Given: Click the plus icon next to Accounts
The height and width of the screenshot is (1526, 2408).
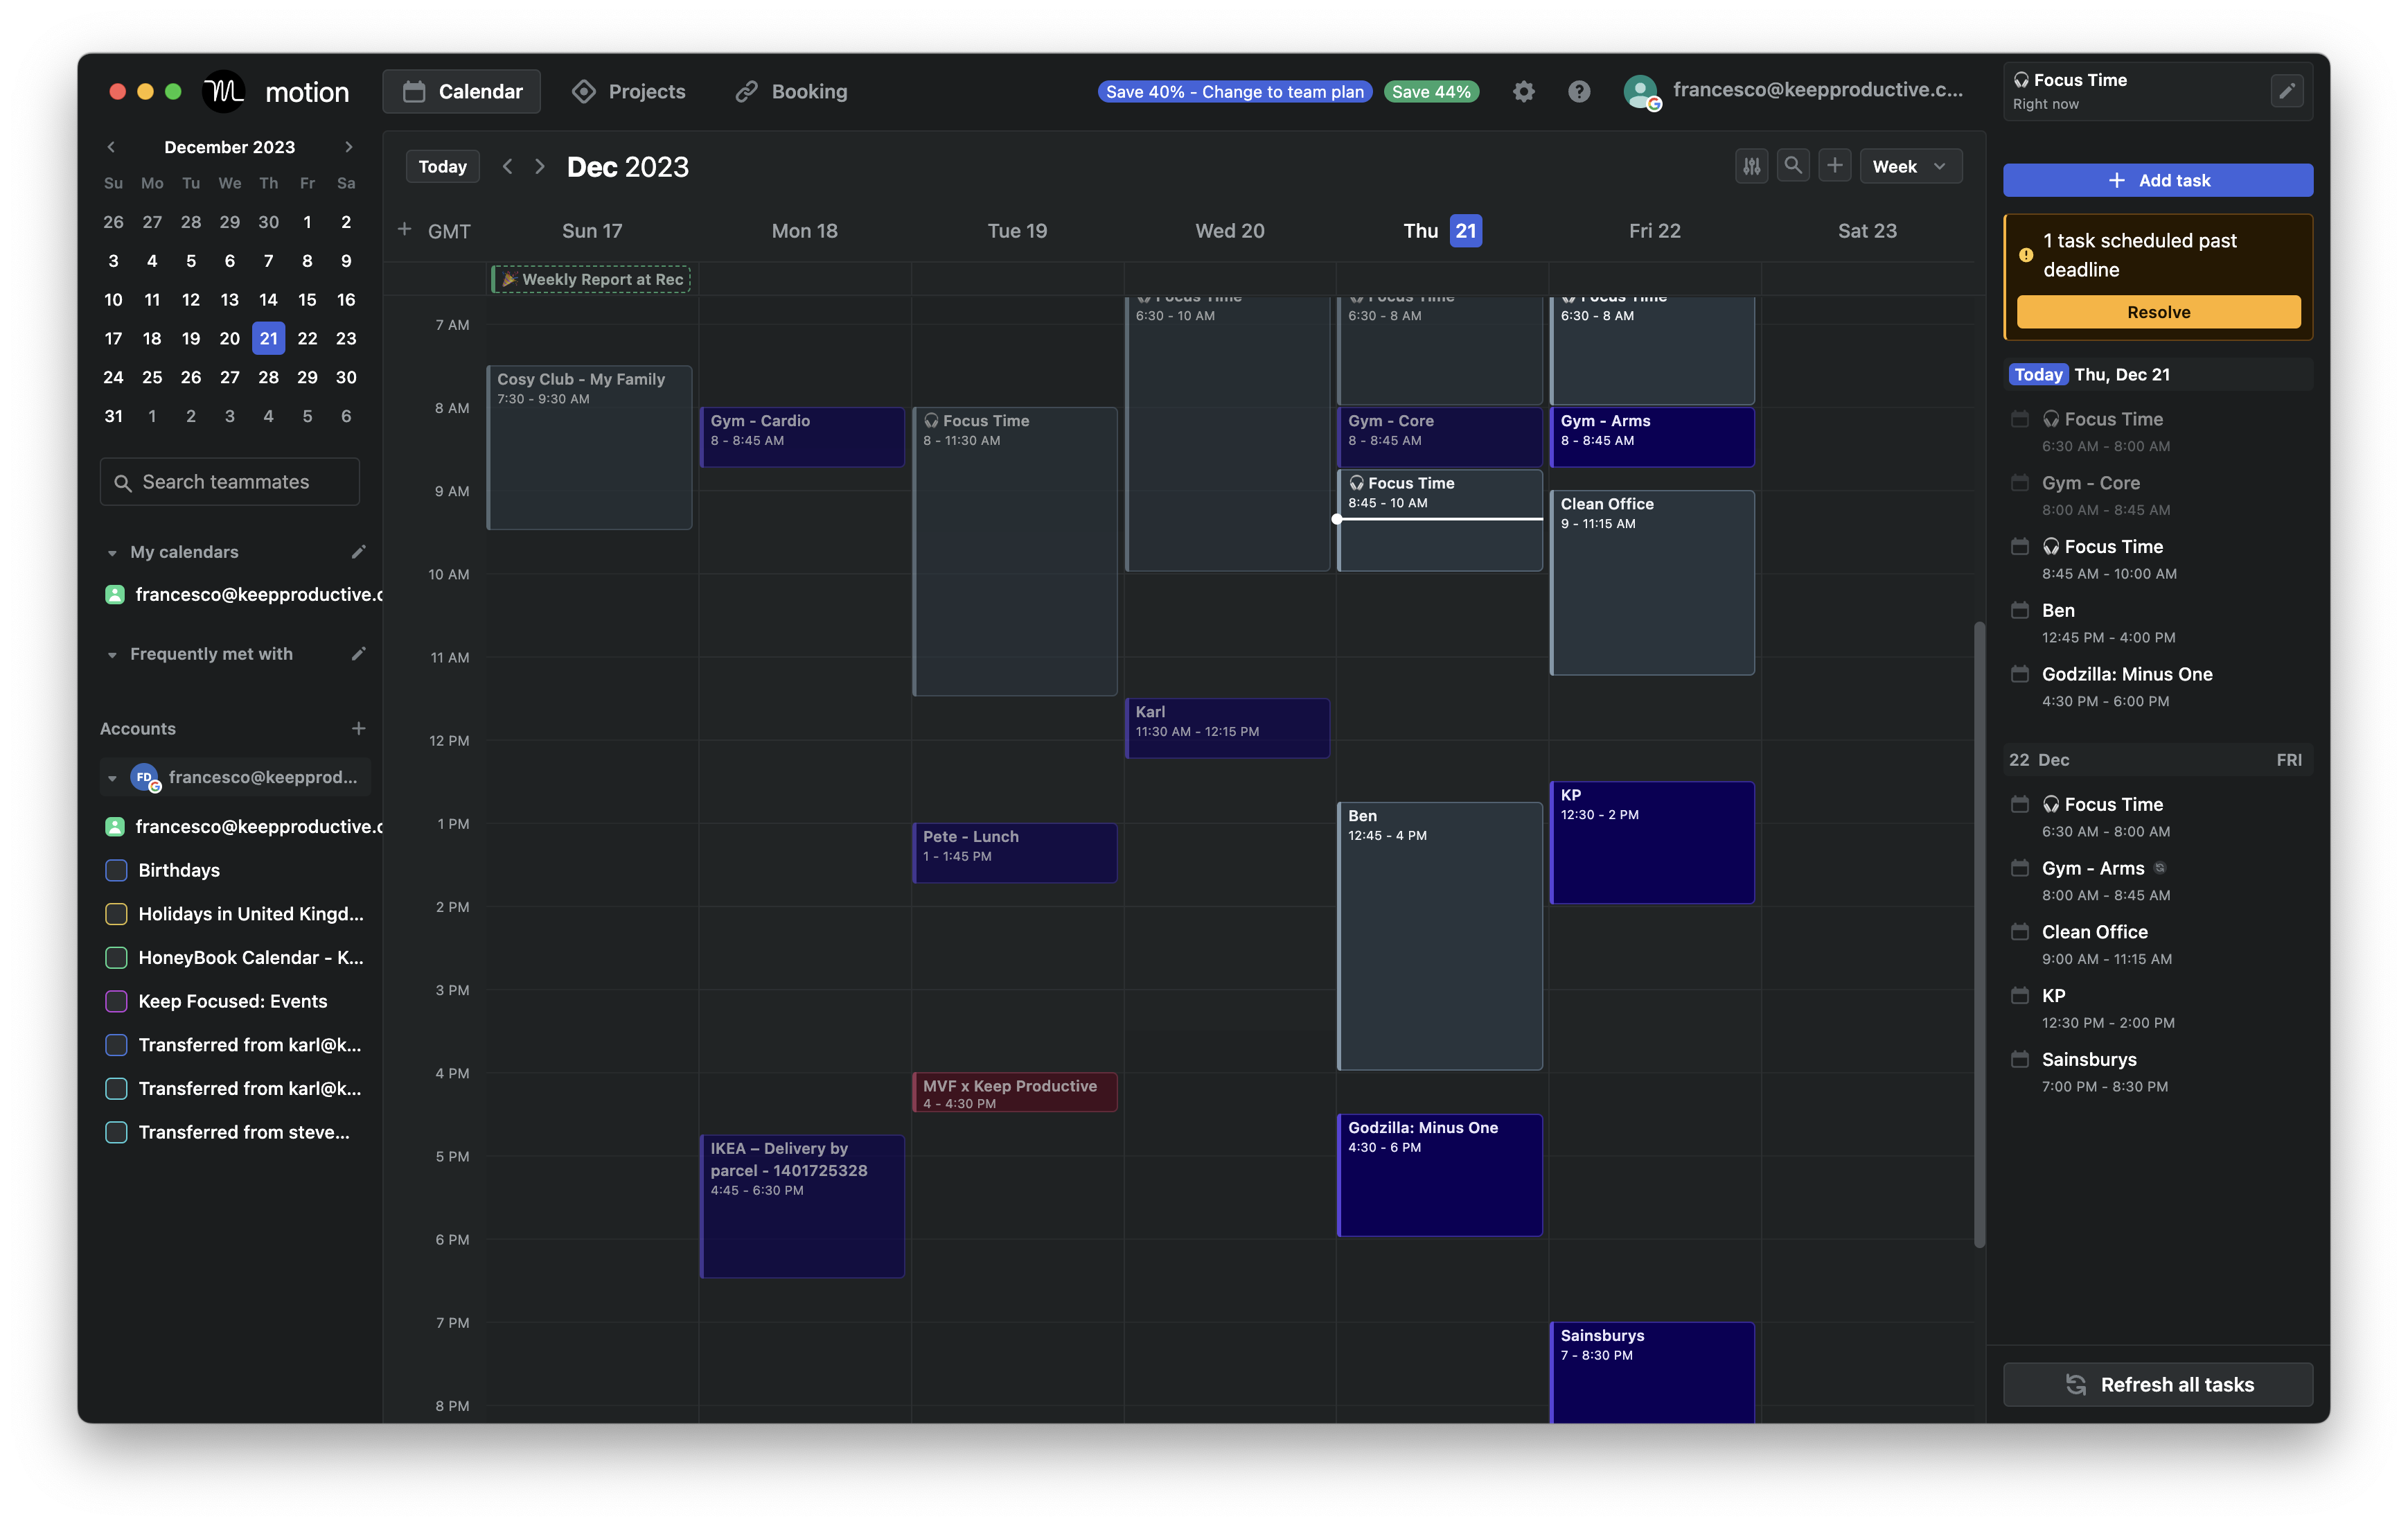Looking at the screenshot, I should (359, 728).
